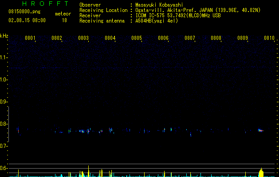The height and width of the screenshot is (177, 279).
Task: Click the meteor label
Action: (x=63, y=14)
